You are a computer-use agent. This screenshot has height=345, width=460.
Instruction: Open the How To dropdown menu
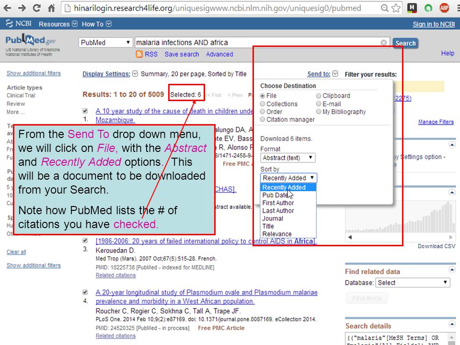pyautogui.click(x=96, y=24)
